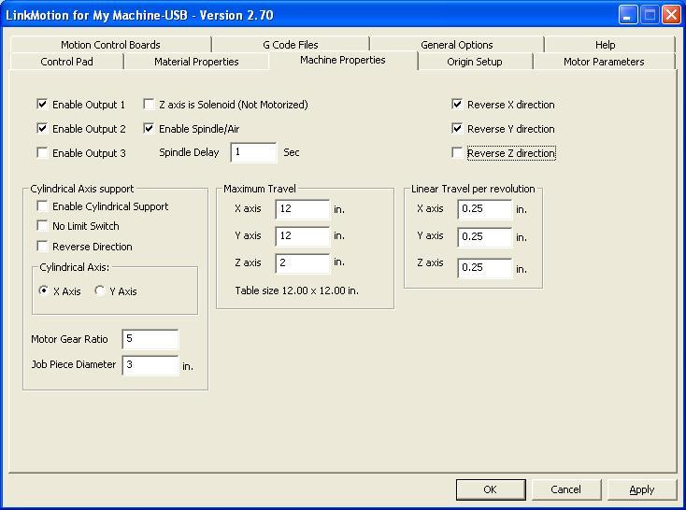Select X Axis radio button

[x=44, y=291]
